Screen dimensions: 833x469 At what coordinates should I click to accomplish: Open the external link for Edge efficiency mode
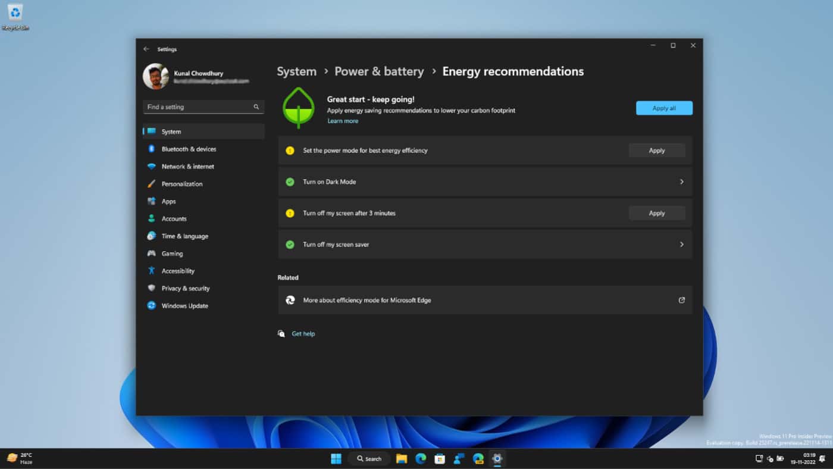[682, 300]
